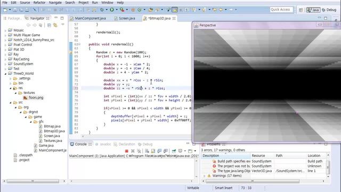Click the Debug bug toolbar icon
Viewport: 341px width, 192px height.
pos(102,10)
